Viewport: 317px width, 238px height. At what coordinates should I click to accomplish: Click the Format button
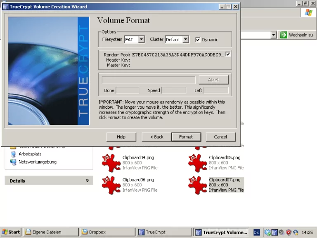pyautogui.click(x=186, y=137)
